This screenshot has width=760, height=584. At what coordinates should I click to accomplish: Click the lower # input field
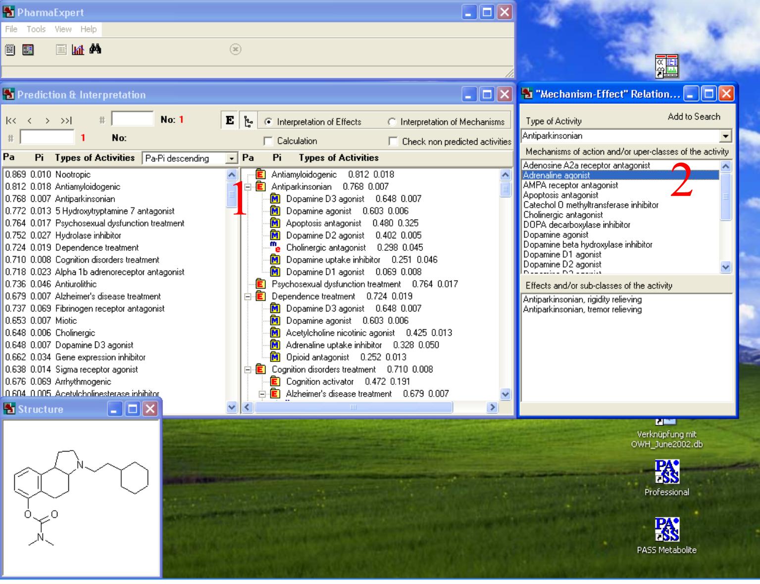pyautogui.click(x=47, y=137)
